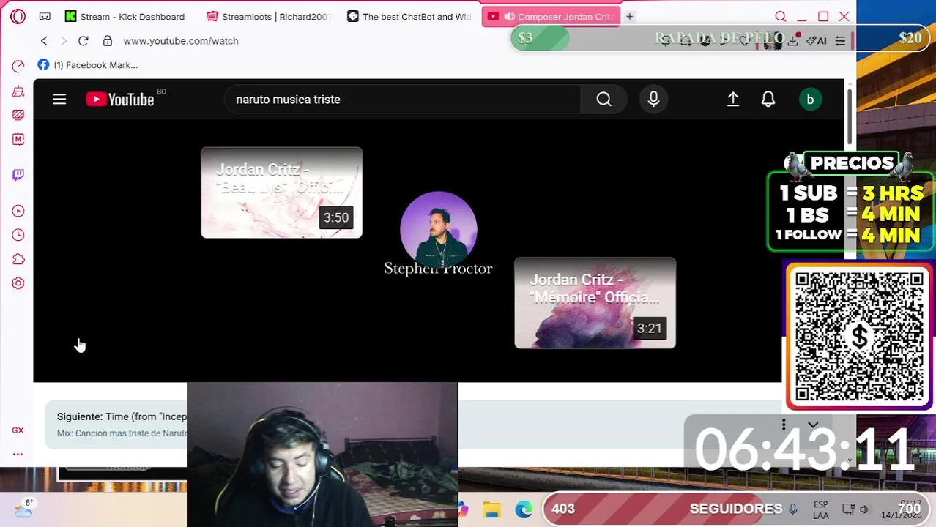This screenshot has height=527, width=936.
Task: Open the Opera menu logo button
Action: click(x=18, y=16)
